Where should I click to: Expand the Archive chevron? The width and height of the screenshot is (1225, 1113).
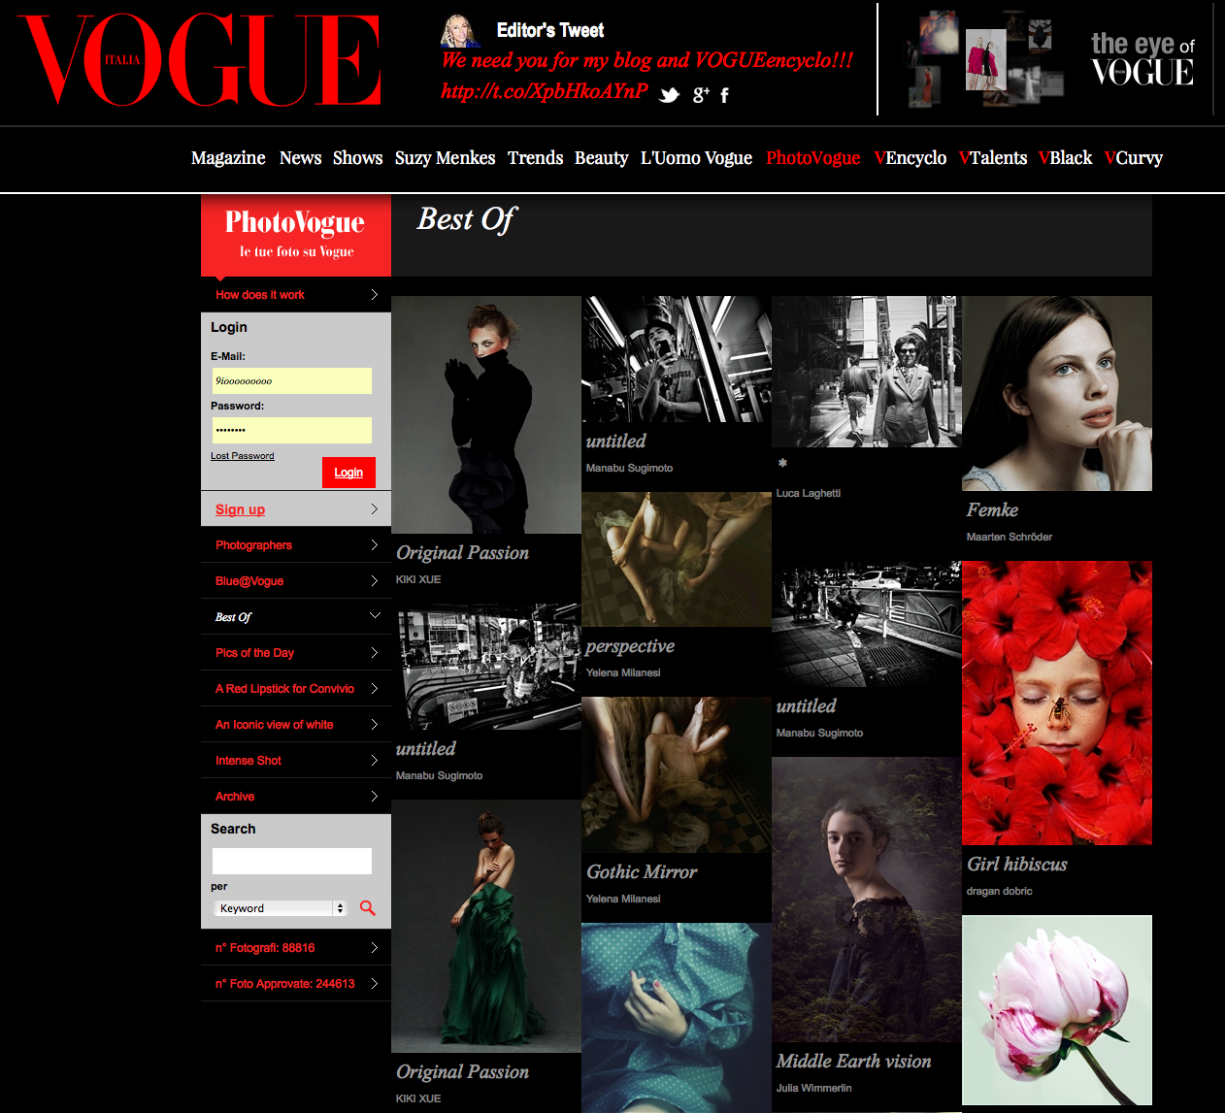tap(375, 796)
